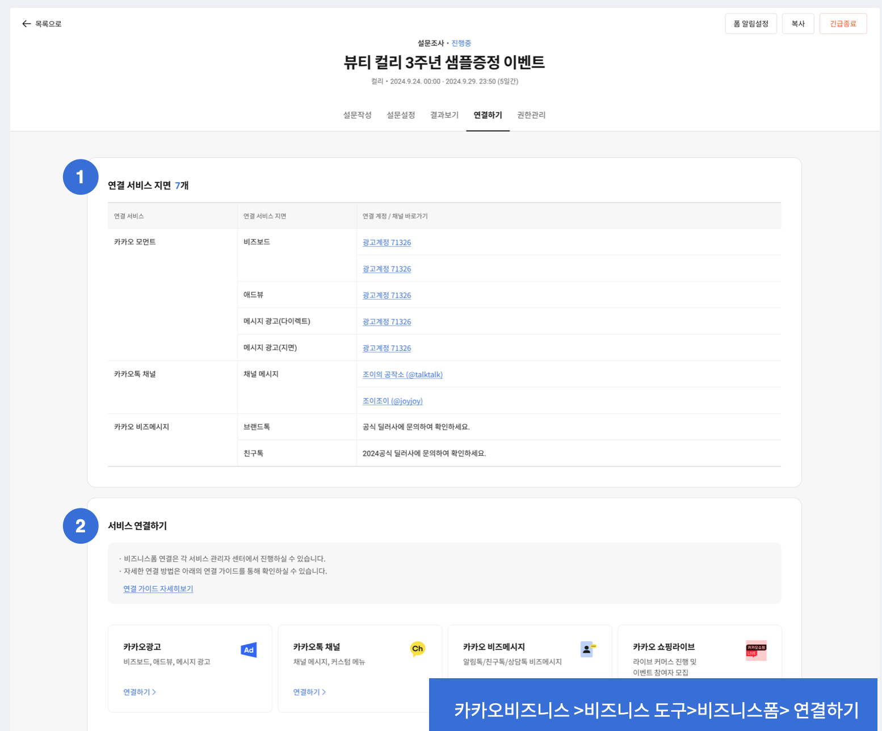Open the 연결 가이드 자세히보기 link
882x731 pixels.
point(158,589)
